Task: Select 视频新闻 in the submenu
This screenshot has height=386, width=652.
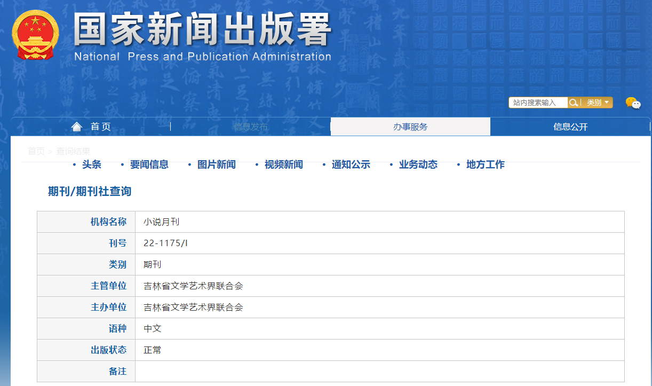Action: click(x=284, y=164)
